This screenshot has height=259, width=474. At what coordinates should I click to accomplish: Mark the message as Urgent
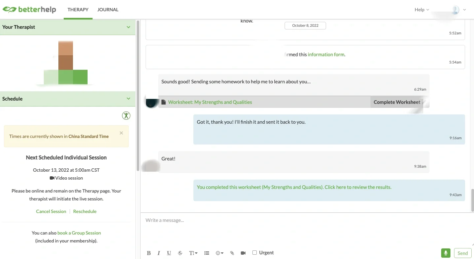coord(254,253)
